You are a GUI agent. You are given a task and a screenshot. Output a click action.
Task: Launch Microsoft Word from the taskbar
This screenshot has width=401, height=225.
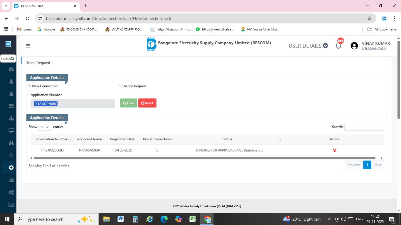[121, 219]
